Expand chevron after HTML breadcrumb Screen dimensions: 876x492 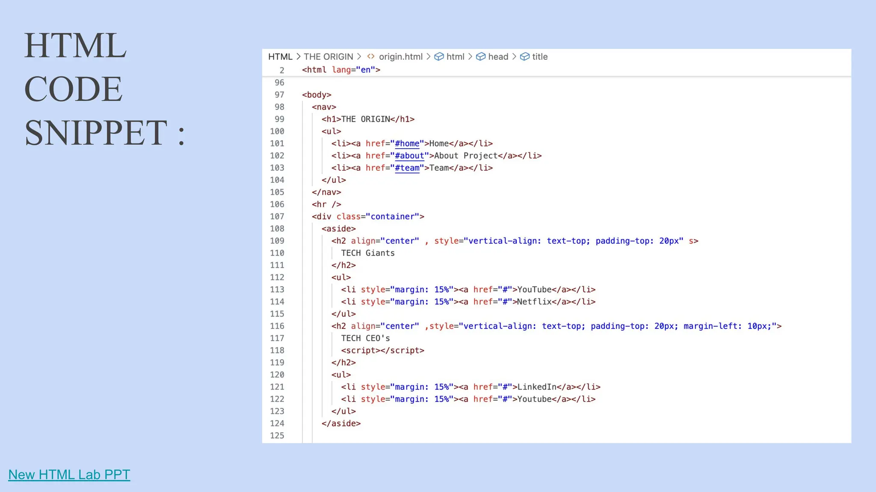tap(298, 56)
